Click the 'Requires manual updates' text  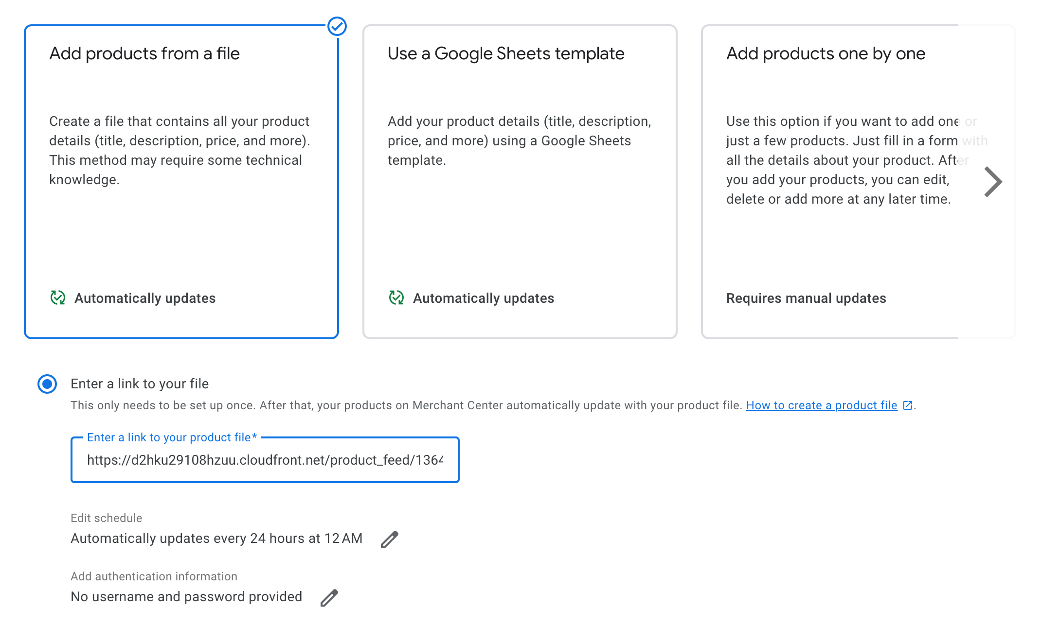806,298
